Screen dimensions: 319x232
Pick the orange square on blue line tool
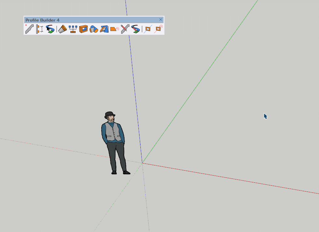pyautogui.click(x=148, y=29)
